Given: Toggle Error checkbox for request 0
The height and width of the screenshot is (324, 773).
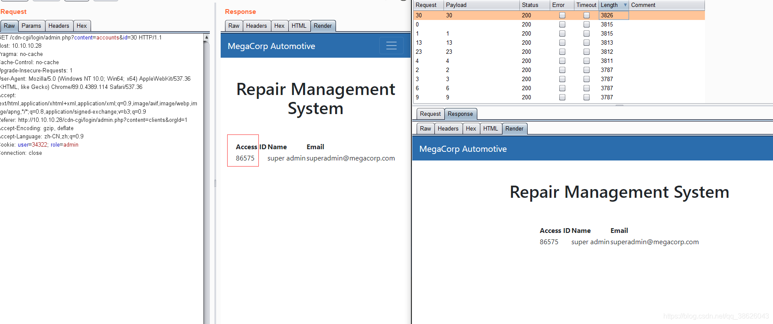Looking at the screenshot, I should pyautogui.click(x=562, y=24).
